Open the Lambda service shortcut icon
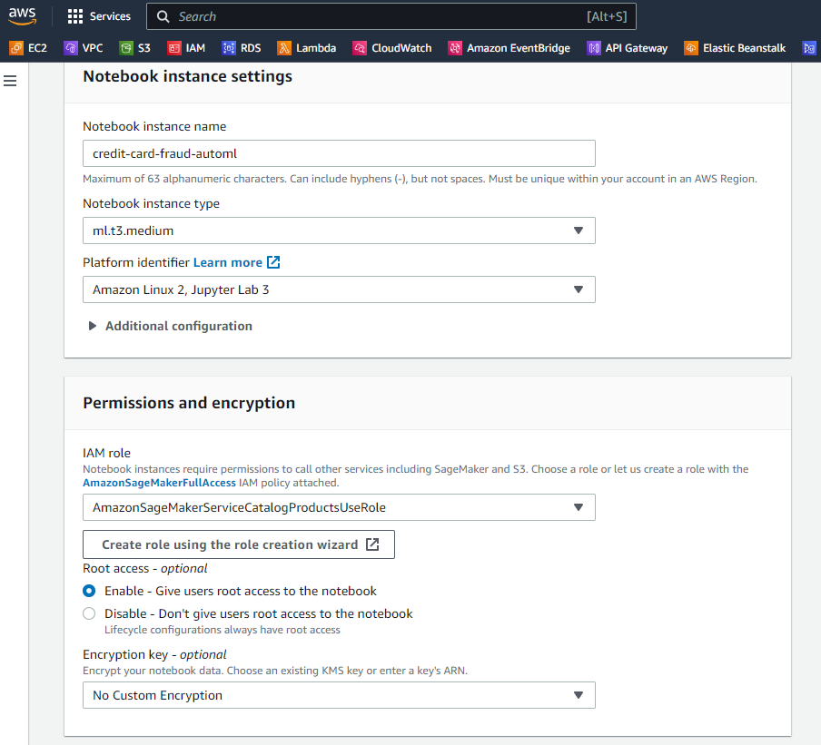The height and width of the screenshot is (745, 821). coord(284,48)
